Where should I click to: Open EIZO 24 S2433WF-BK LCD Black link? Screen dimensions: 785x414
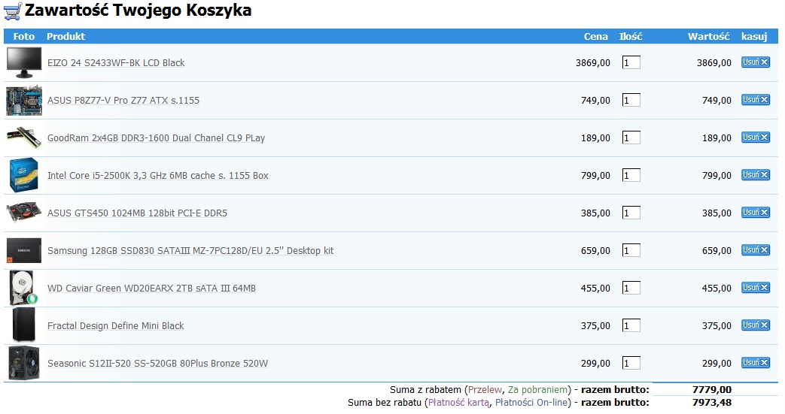pos(116,63)
